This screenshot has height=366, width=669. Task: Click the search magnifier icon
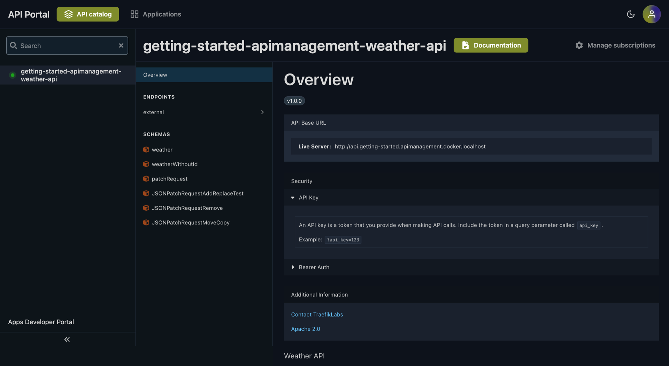[14, 46]
